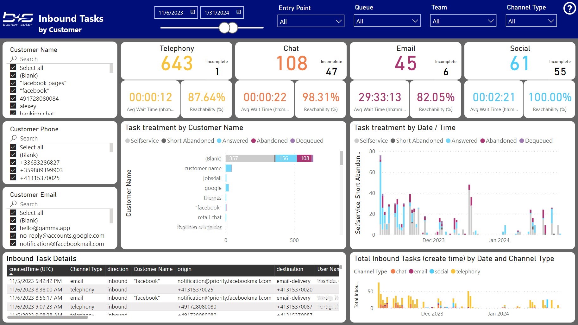Uncheck Select all in Customer Phone filter
578x325 pixels.
(x=13, y=147)
